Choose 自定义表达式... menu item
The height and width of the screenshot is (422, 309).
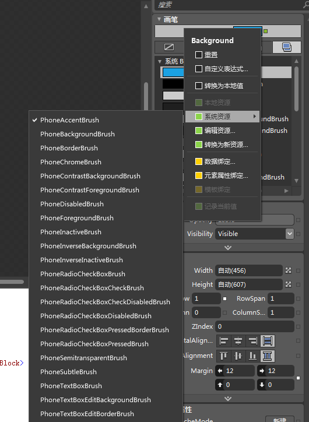[222, 69]
